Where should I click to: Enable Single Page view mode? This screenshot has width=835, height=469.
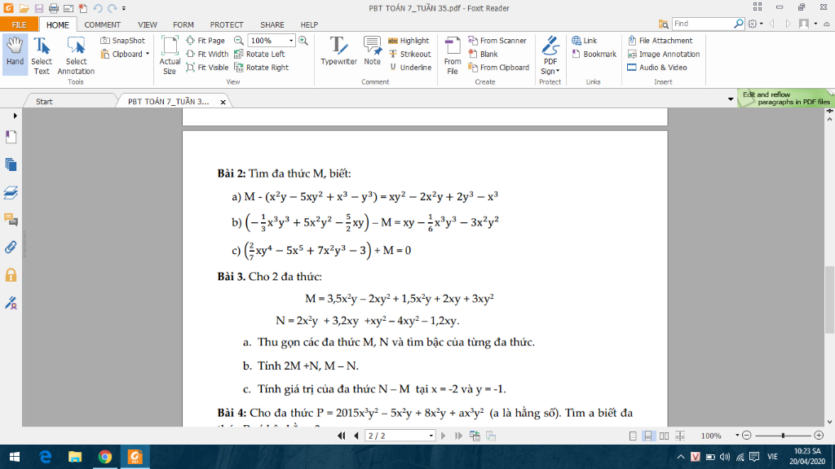(x=633, y=436)
